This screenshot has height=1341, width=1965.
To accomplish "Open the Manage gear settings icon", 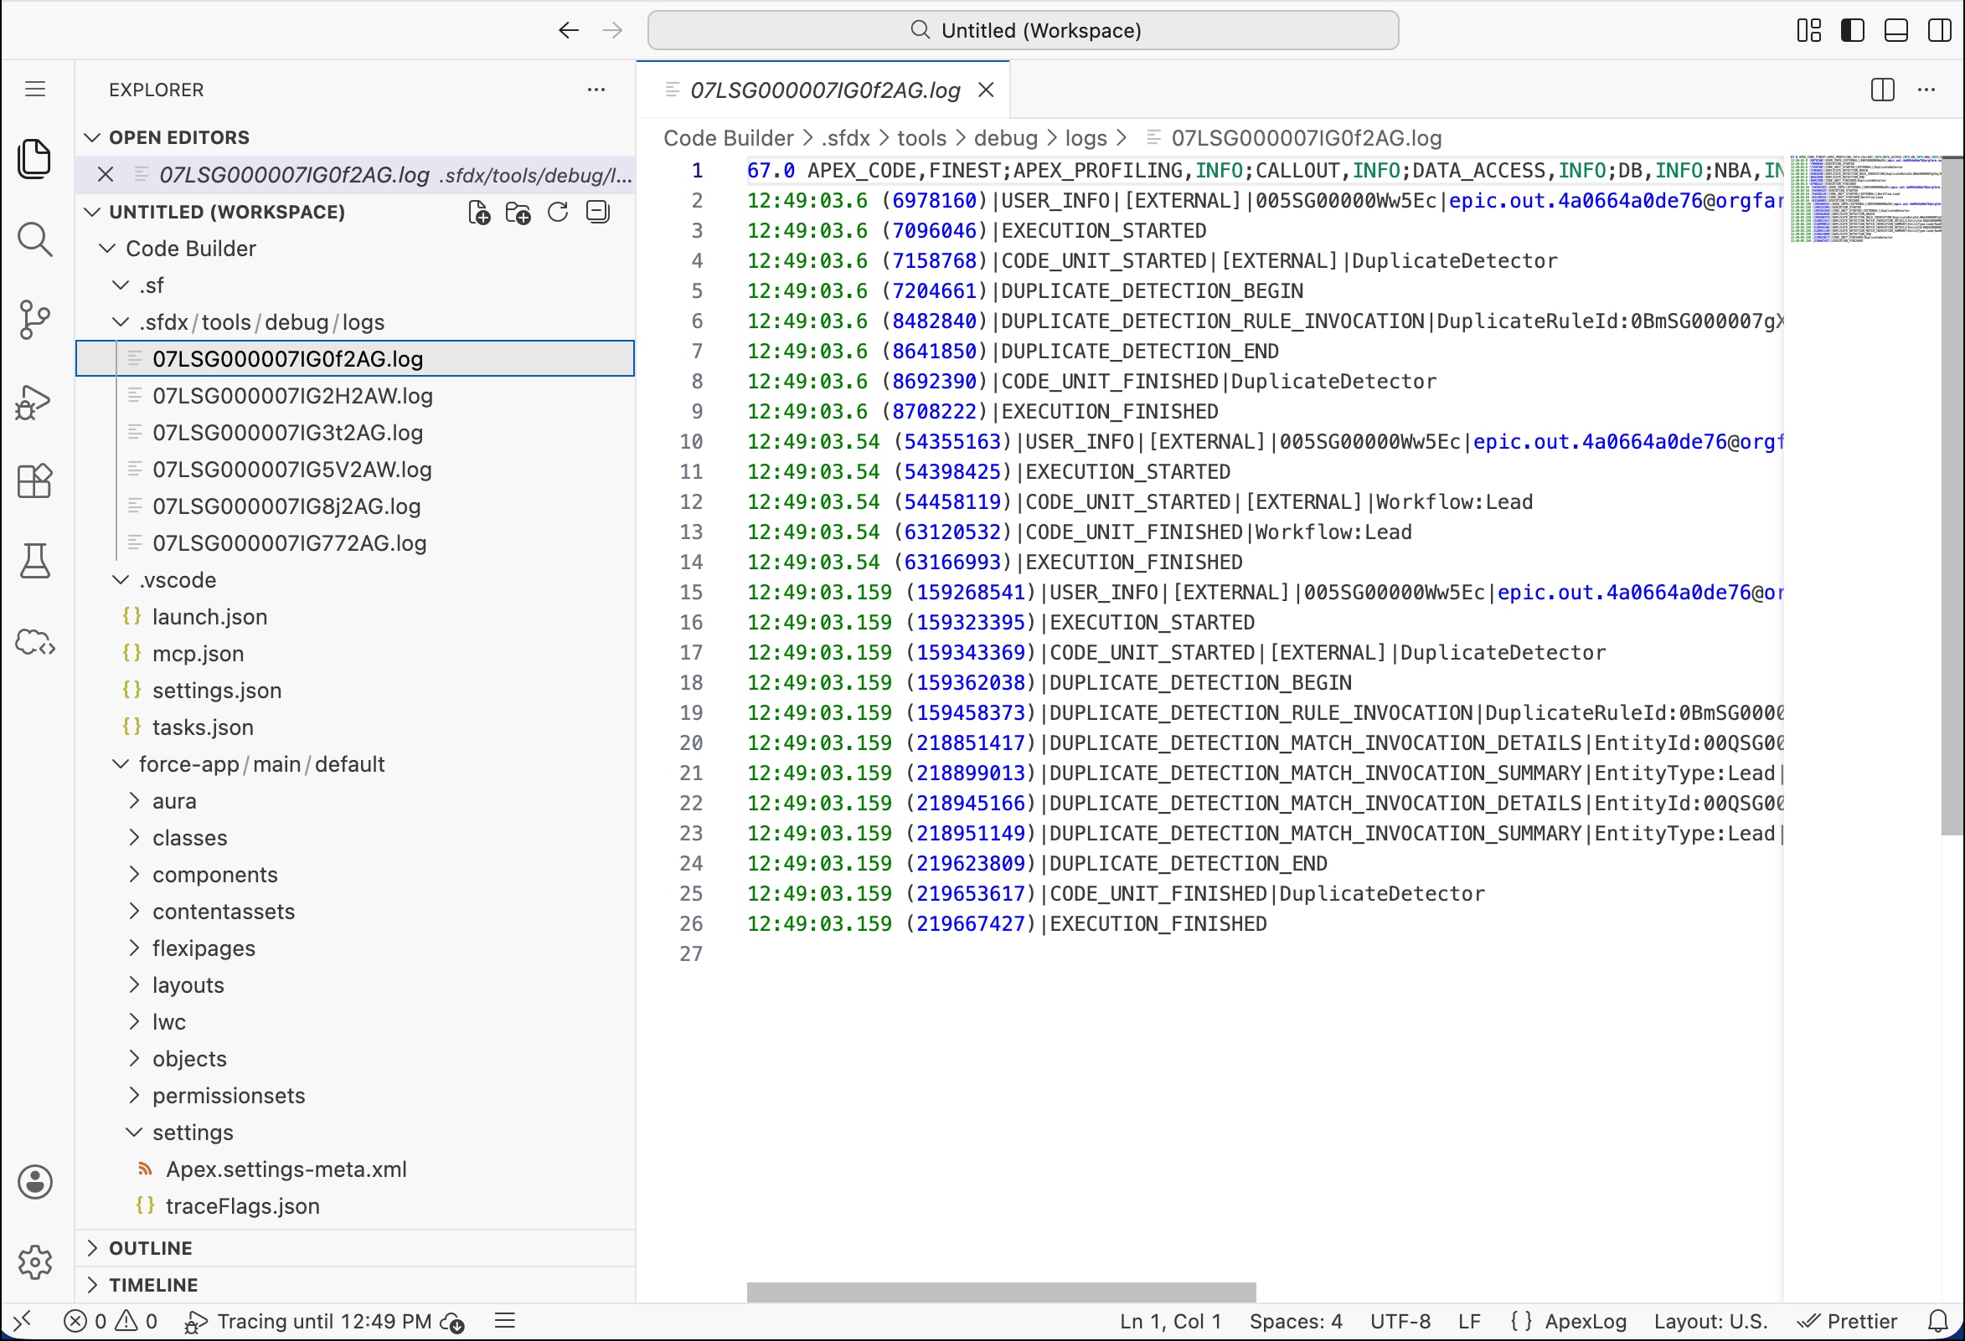I will point(34,1262).
